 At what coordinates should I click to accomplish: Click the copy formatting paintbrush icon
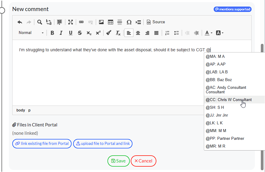pyautogui.click(x=109, y=33)
